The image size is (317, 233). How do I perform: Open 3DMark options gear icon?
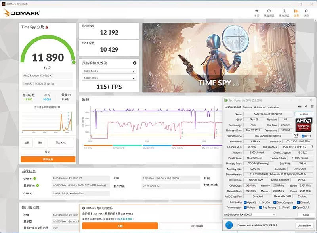pyautogui.click(x=306, y=11)
